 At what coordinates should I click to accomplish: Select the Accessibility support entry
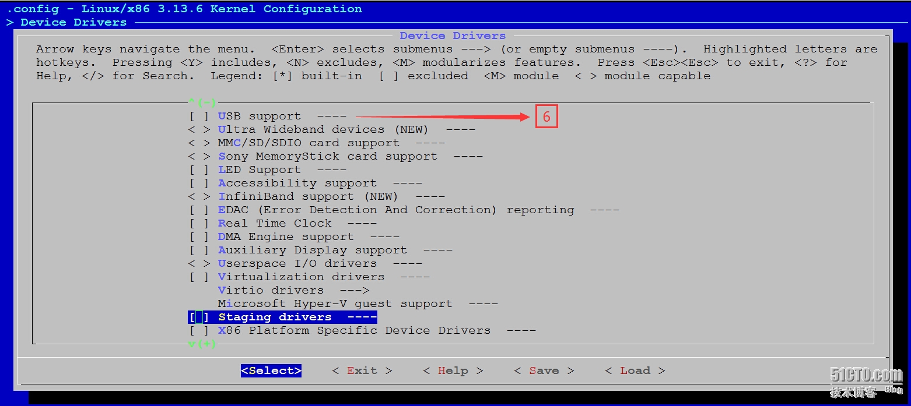tap(320, 183)
